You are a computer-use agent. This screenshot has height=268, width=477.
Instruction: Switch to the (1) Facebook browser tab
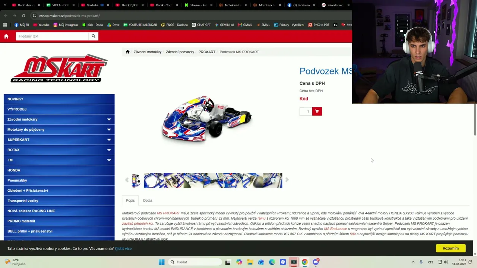pos(301,5)
